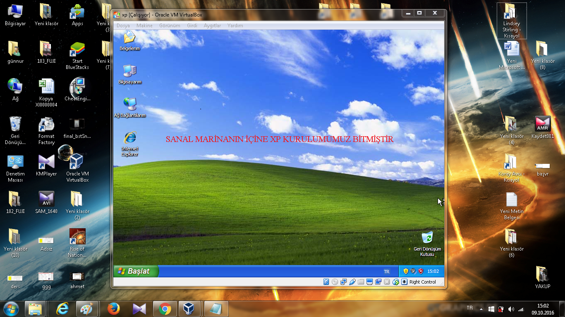The width and height of the screenshot is (565, 317).
Task: Select the Ağ network icon on desktop
Action: point(15,90)
